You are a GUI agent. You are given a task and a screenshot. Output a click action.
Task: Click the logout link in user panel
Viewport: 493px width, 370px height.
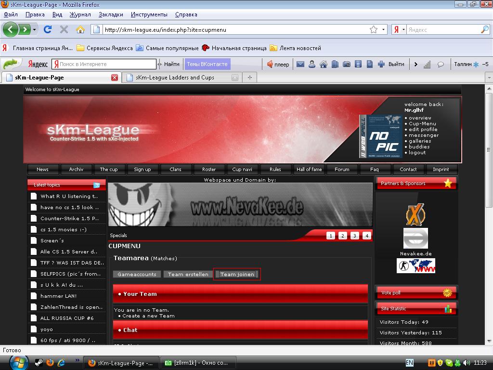(x=417, y=153)
